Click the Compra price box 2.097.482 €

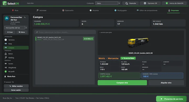[x=119, y=75]
